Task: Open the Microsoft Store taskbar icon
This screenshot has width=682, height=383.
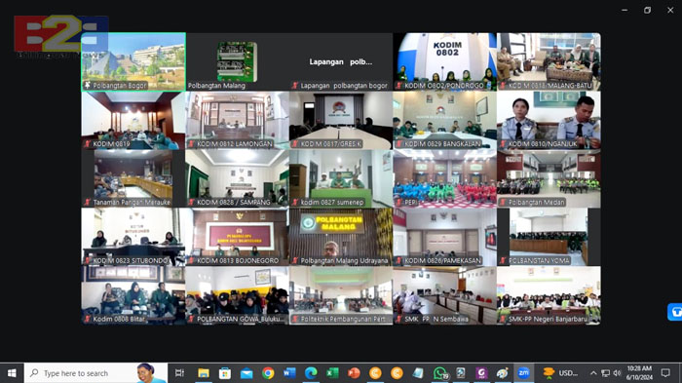Action: 225,373
